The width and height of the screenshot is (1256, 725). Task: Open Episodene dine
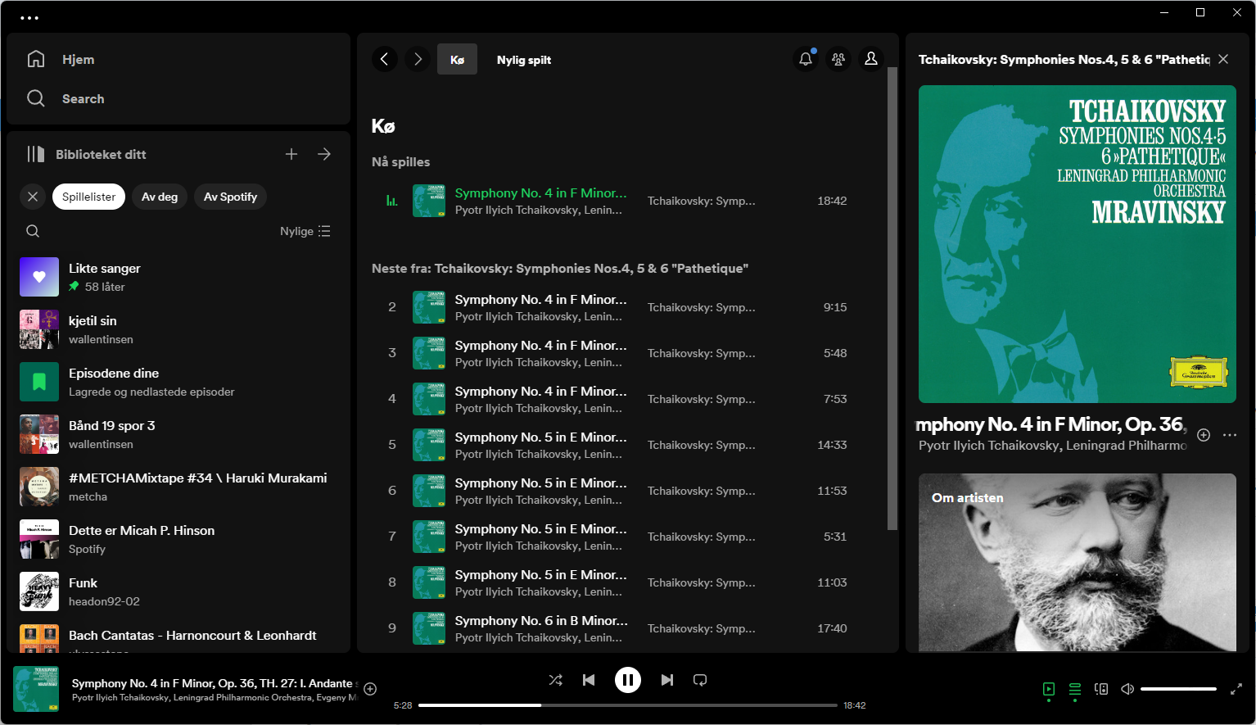pyautogui.click(x=178, y=382)
